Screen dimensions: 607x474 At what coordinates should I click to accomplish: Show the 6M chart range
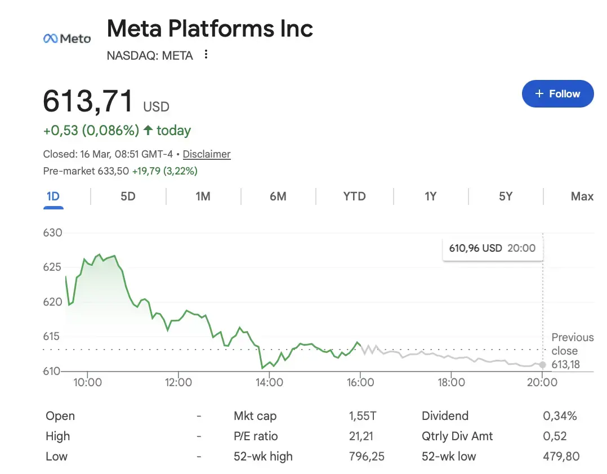coord(278,196)
